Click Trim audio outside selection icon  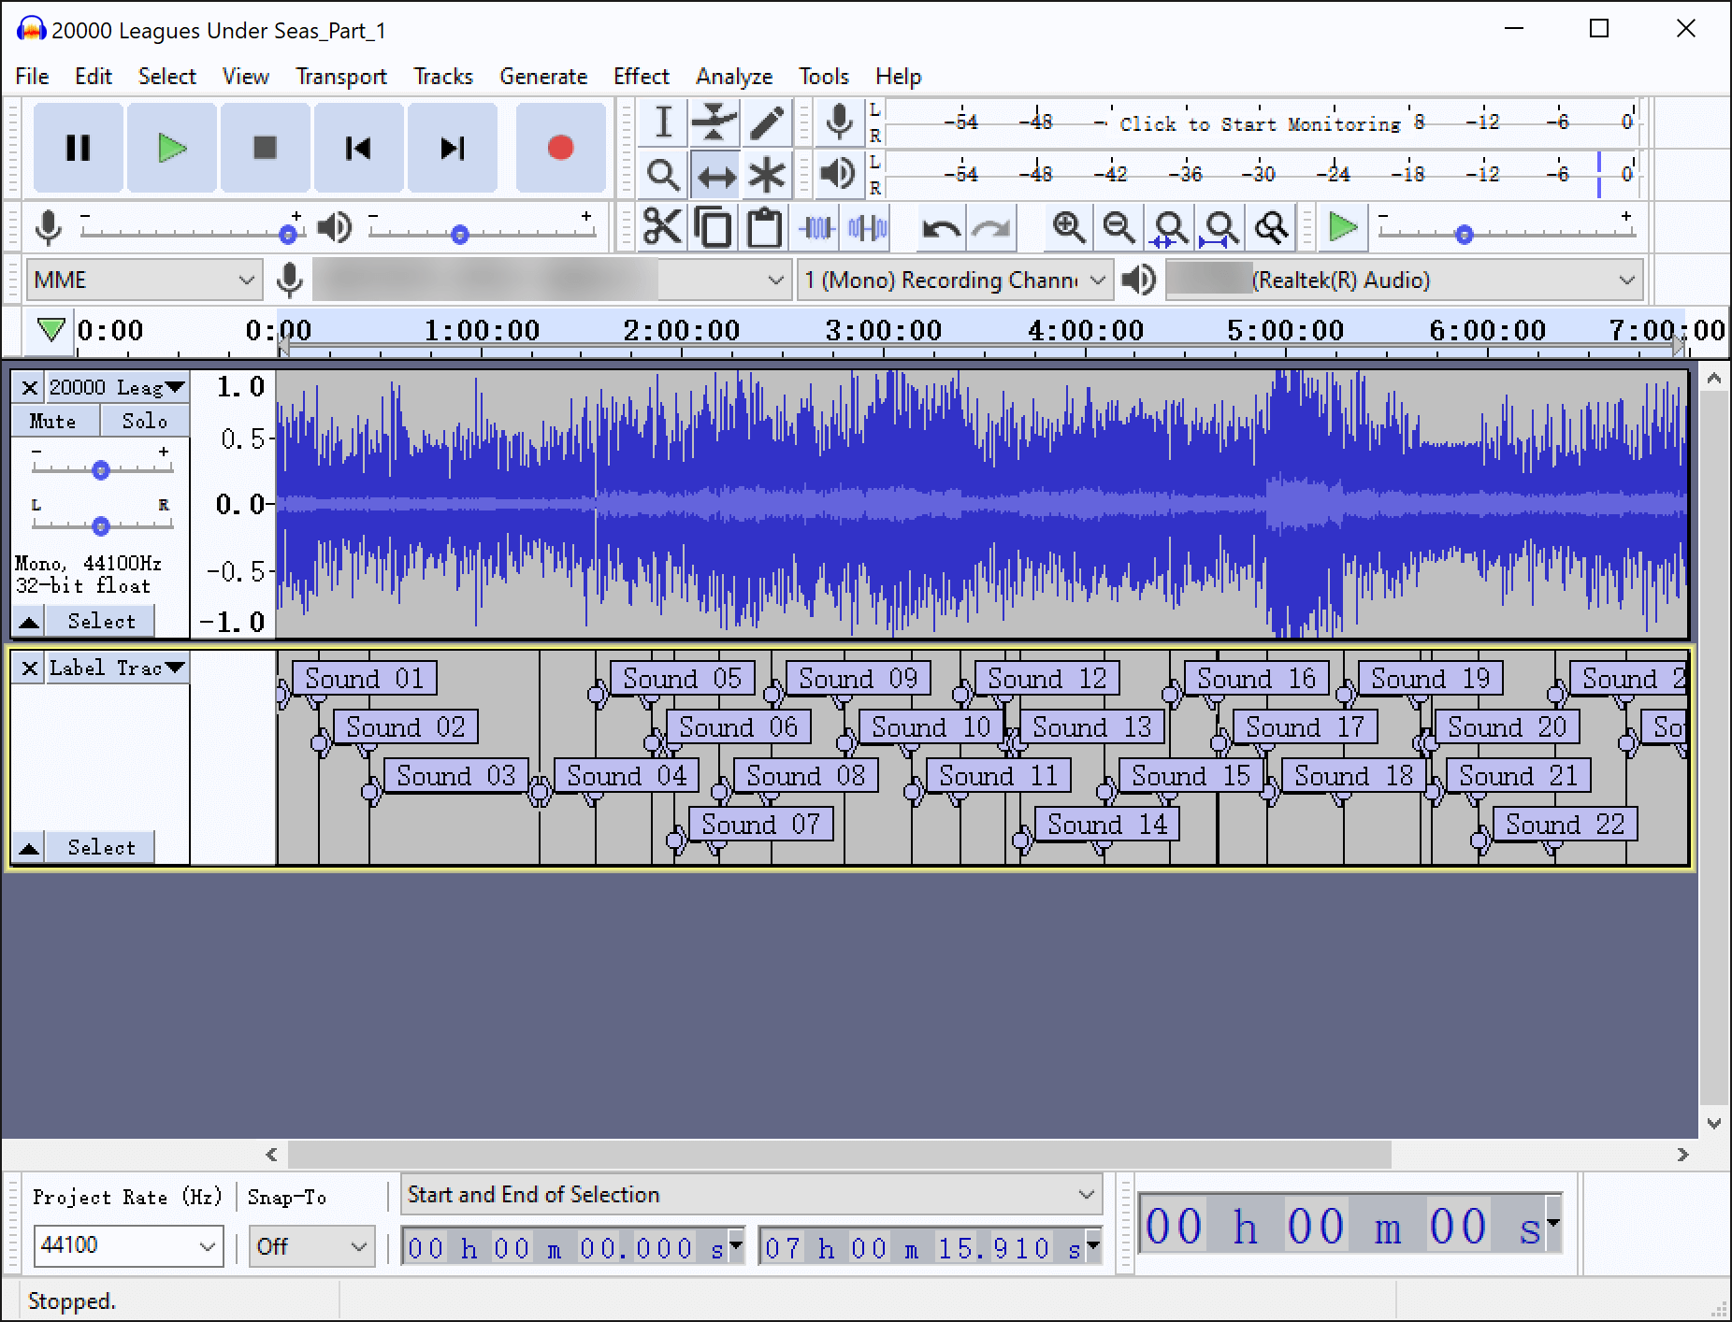pyautogui.click(x=817, y=227)
